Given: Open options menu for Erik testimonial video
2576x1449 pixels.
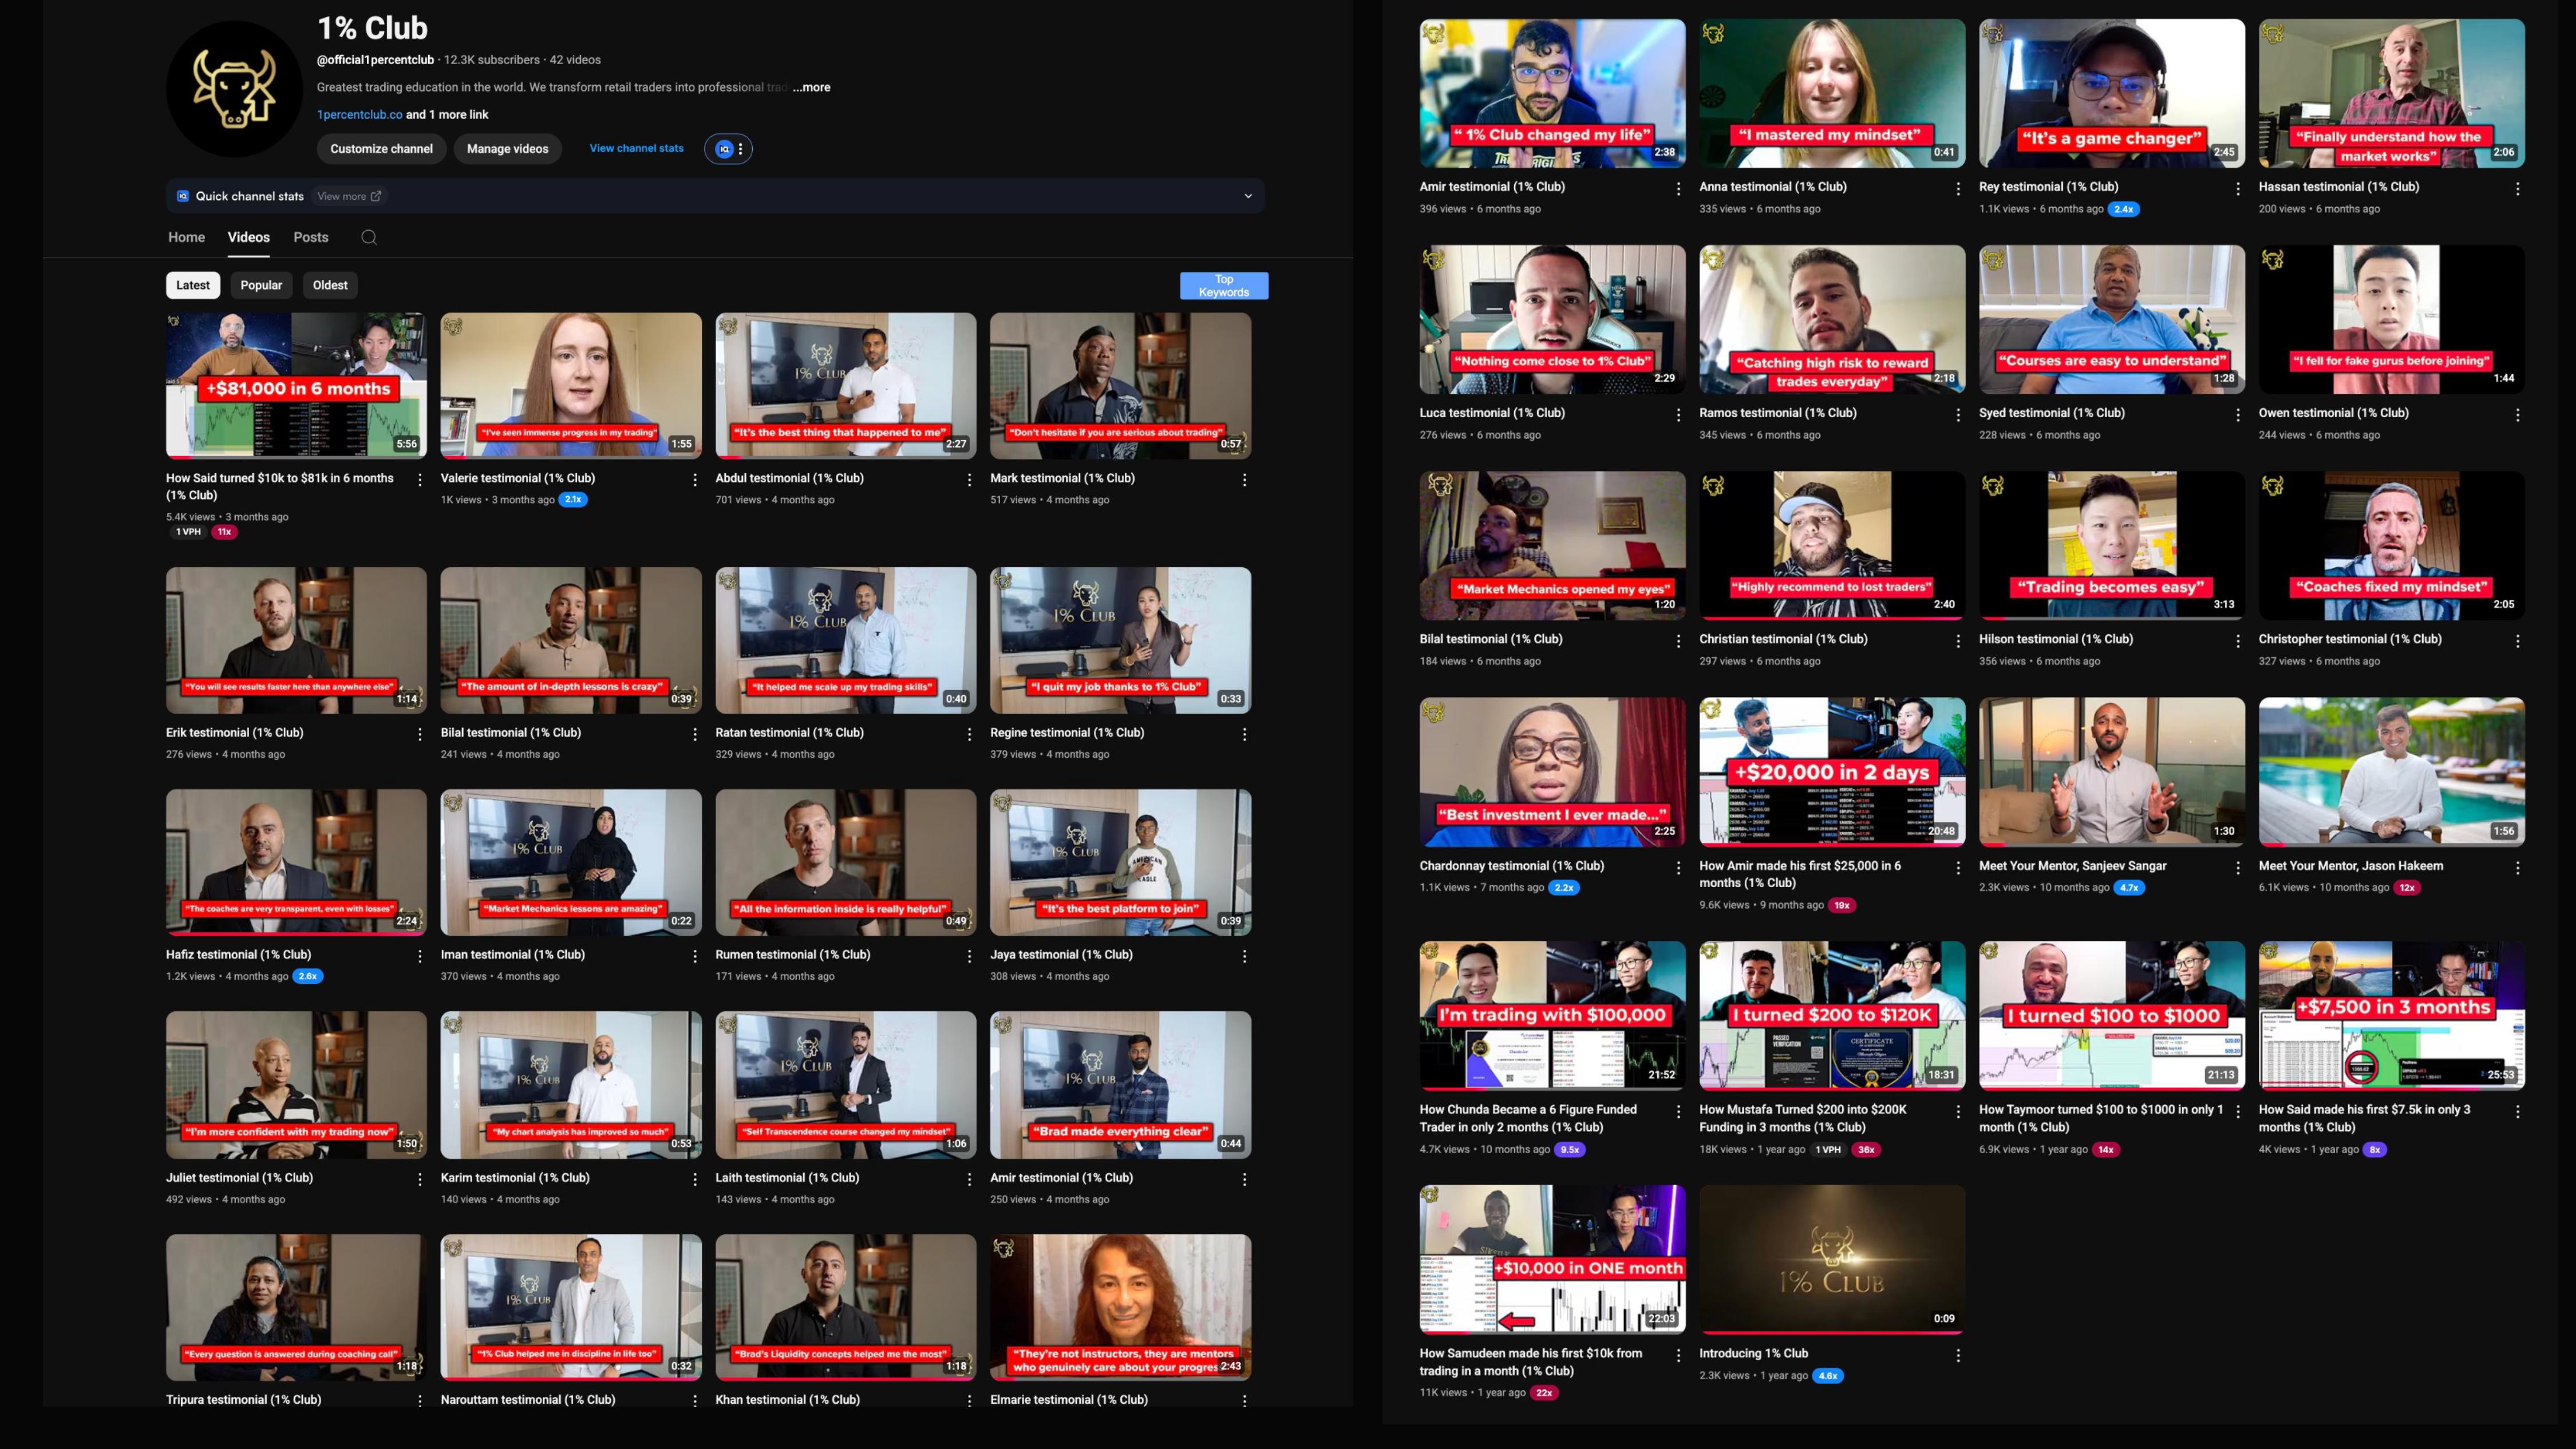Looking at the screenshot, I should point(420,734).
